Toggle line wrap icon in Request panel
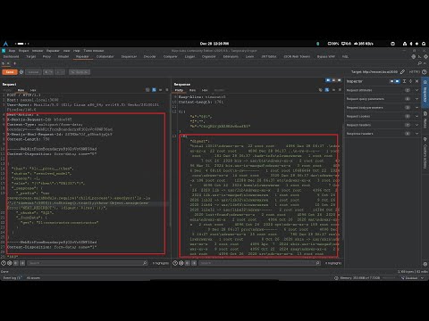Screen dimensions: 429x321 [154, 90]
